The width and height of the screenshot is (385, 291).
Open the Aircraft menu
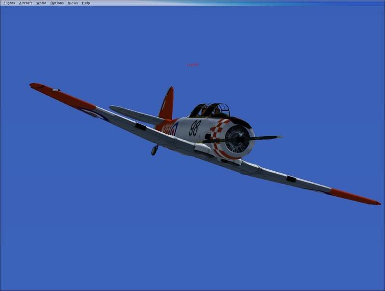point(25,2)
